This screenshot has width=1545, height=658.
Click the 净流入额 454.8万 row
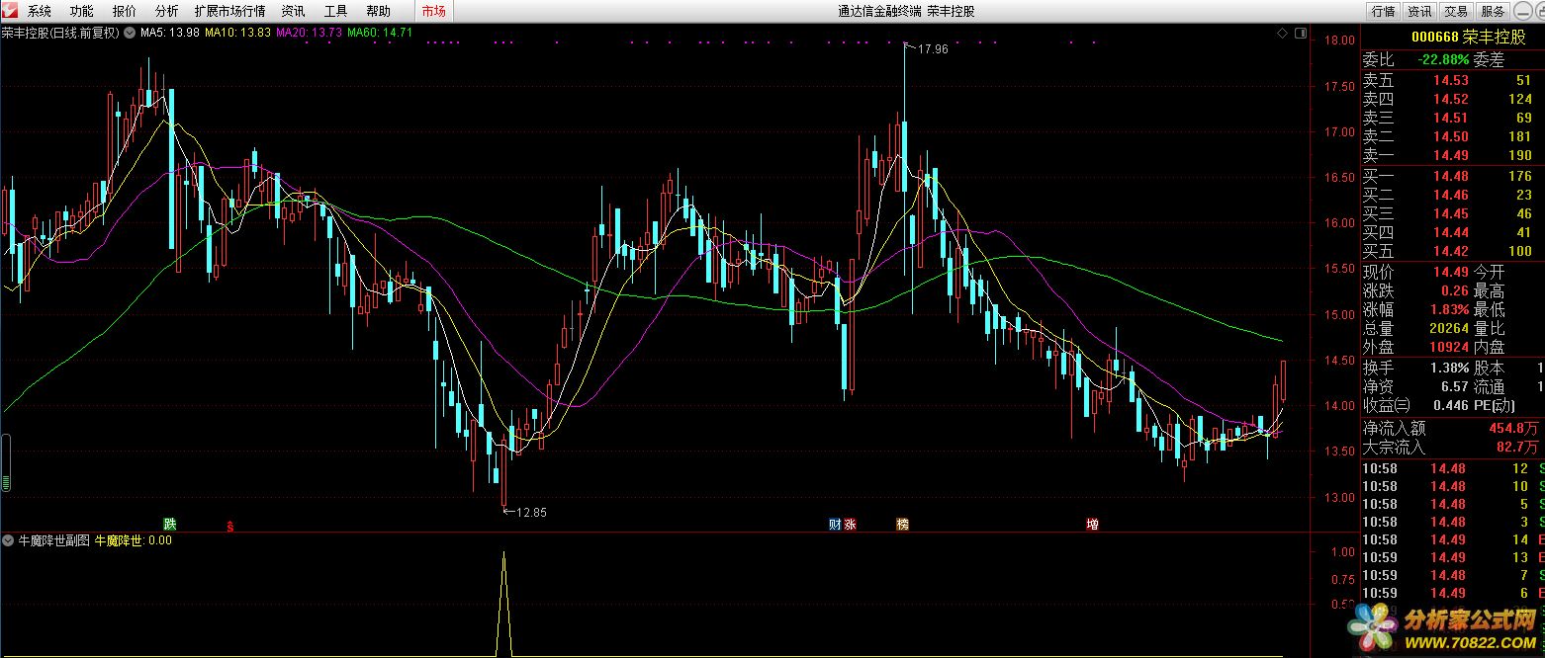[1451, 428]
